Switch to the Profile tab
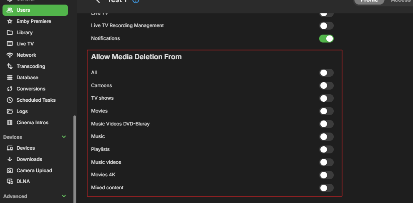This screenshot has width=413, height=203. click(369, 1)
